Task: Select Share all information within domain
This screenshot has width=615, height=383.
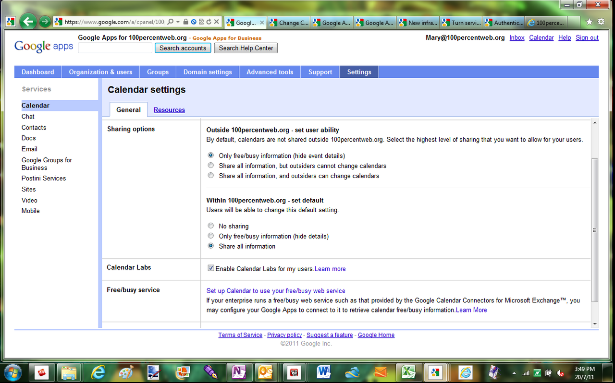Action: click(211, 246)
